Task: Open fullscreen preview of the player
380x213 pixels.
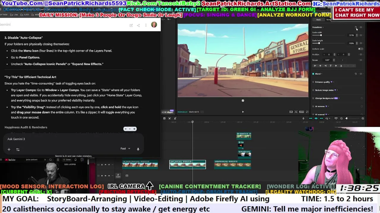Action: [x=307, y=112]
